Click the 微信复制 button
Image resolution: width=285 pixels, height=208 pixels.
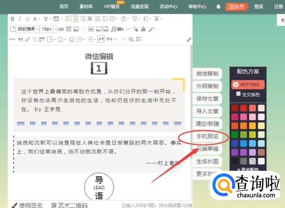(x=207, y=74)
